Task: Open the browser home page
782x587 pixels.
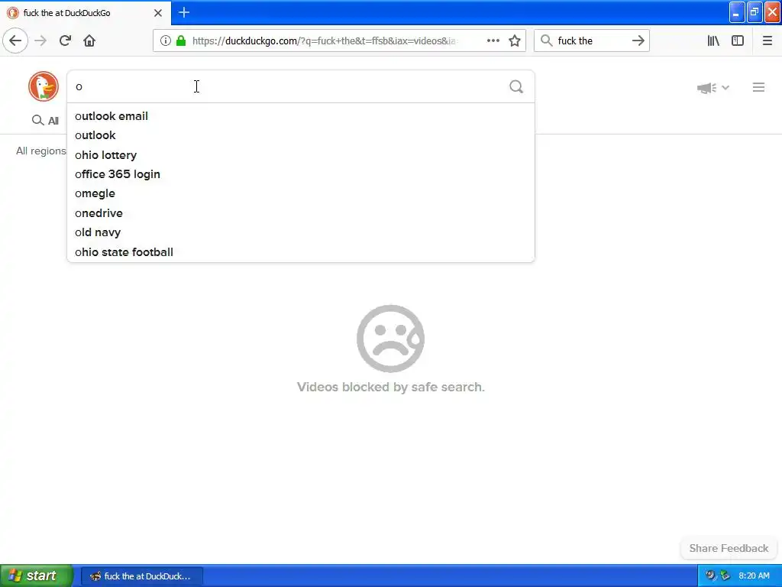Action: coord(89,41)
